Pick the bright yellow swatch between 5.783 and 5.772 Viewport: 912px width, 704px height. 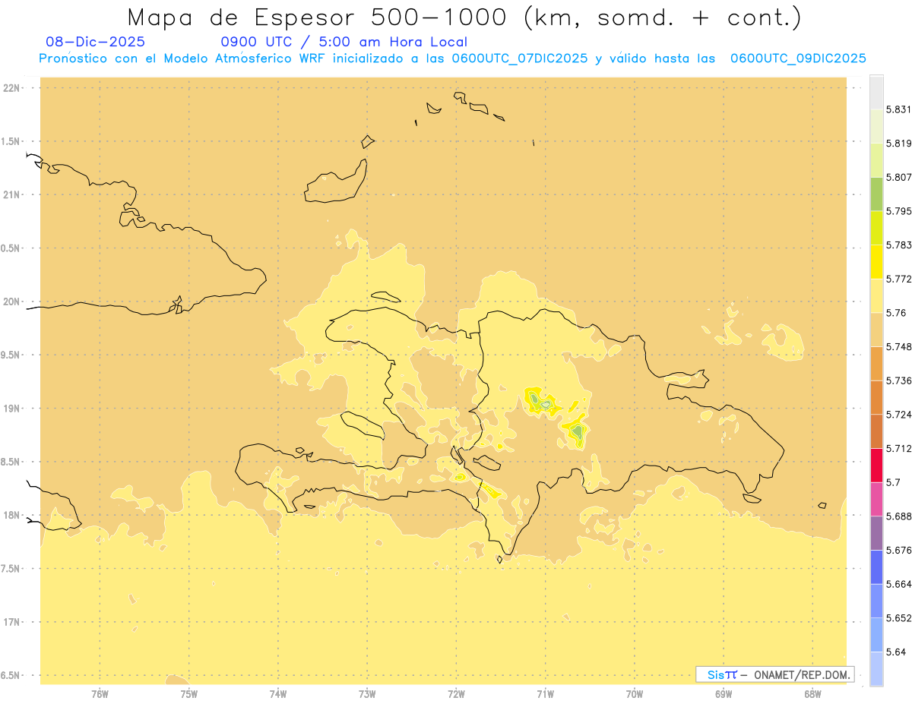click(876, 261)
